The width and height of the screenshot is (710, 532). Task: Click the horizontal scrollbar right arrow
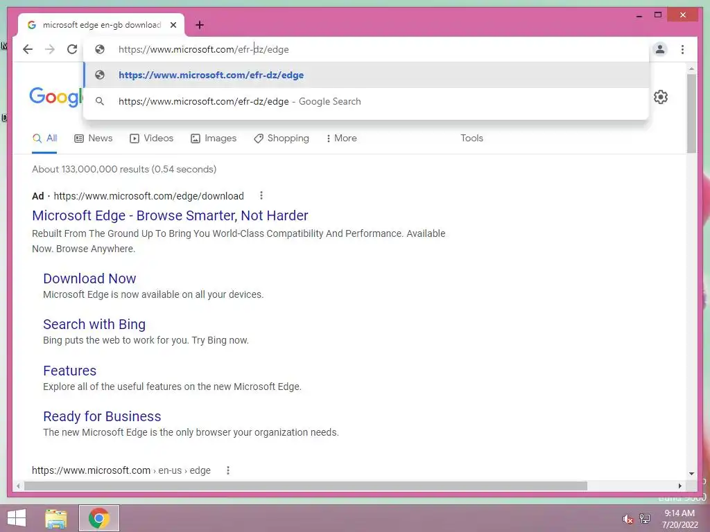point(679,486)
